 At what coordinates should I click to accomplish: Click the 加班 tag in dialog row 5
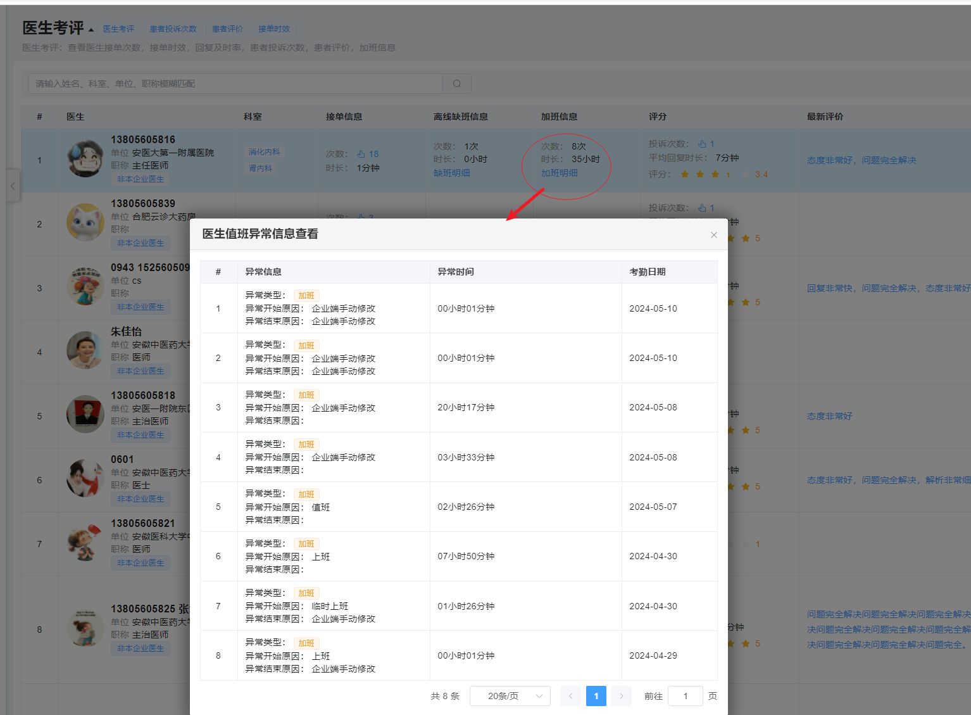click(306, 494)
